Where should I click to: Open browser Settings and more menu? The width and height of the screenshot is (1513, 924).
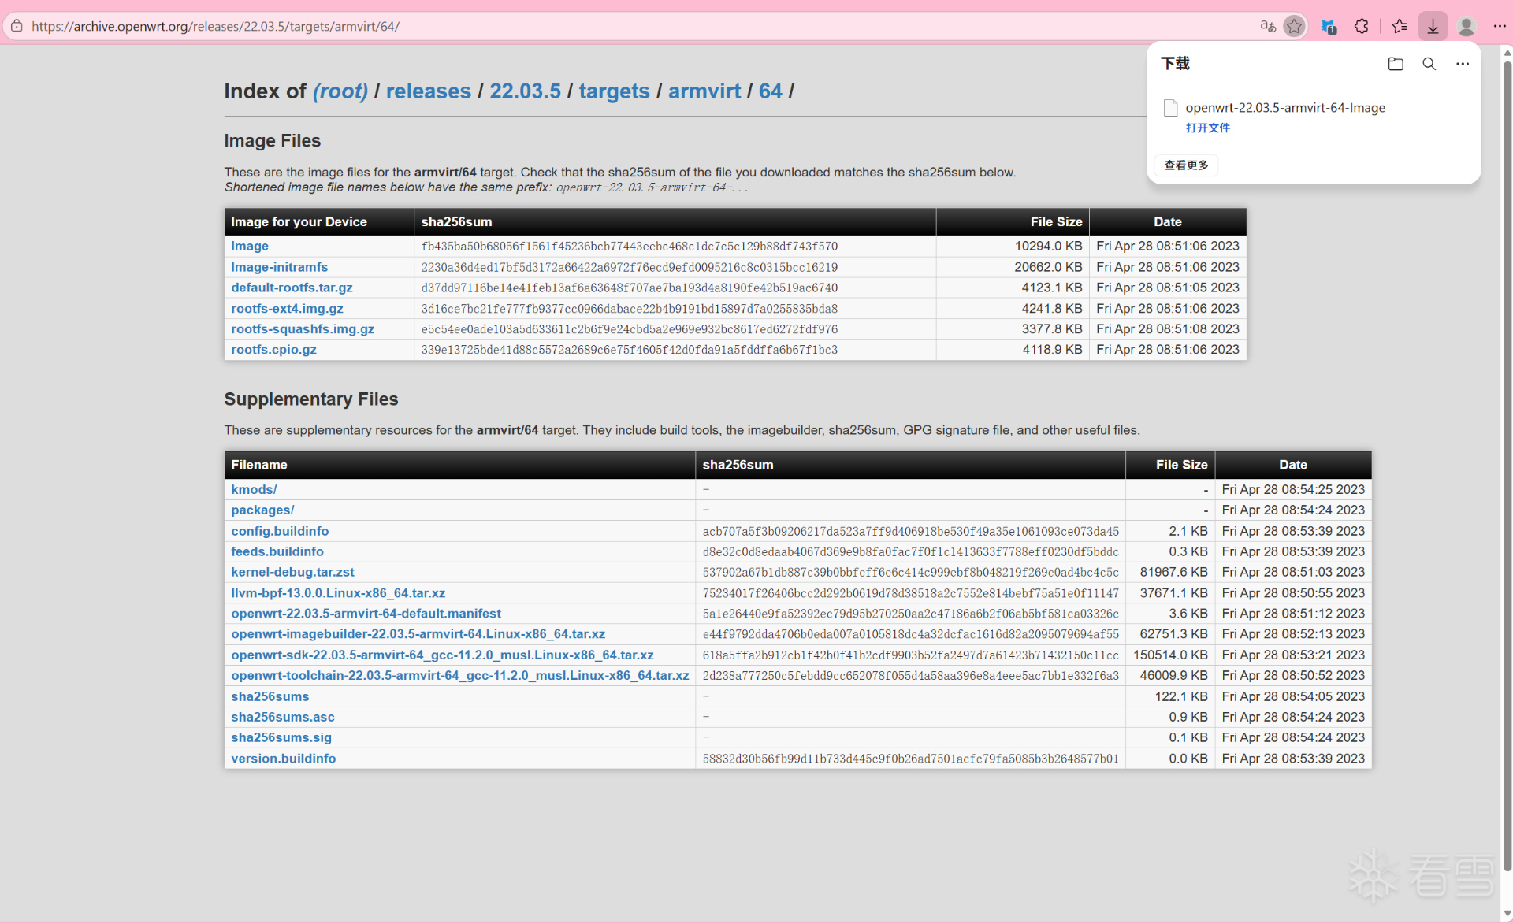click(x=1500, y=26)
